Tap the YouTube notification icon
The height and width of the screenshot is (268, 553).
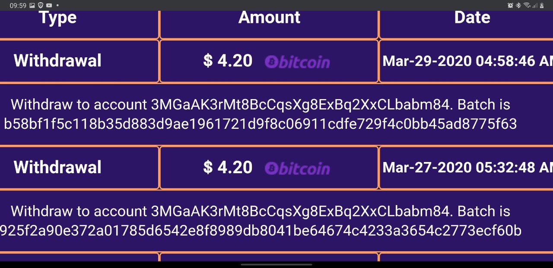click(49, 5)
